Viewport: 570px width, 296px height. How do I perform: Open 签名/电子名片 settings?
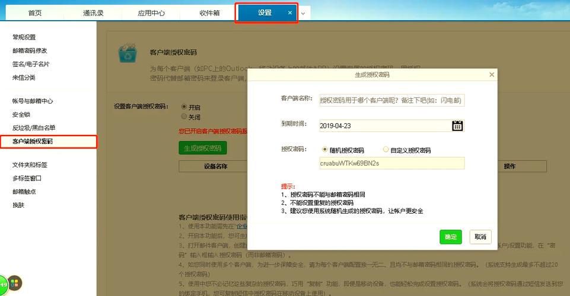[31, 64]
